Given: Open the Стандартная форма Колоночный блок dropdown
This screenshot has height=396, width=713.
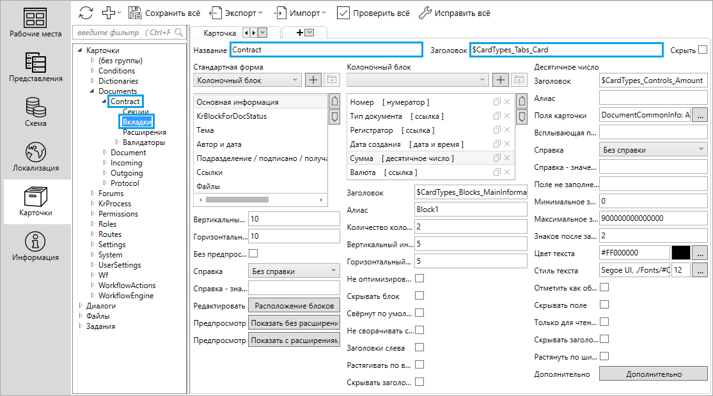Looking at the screenshot, I should pyautogui.click(x=247, y=80).
